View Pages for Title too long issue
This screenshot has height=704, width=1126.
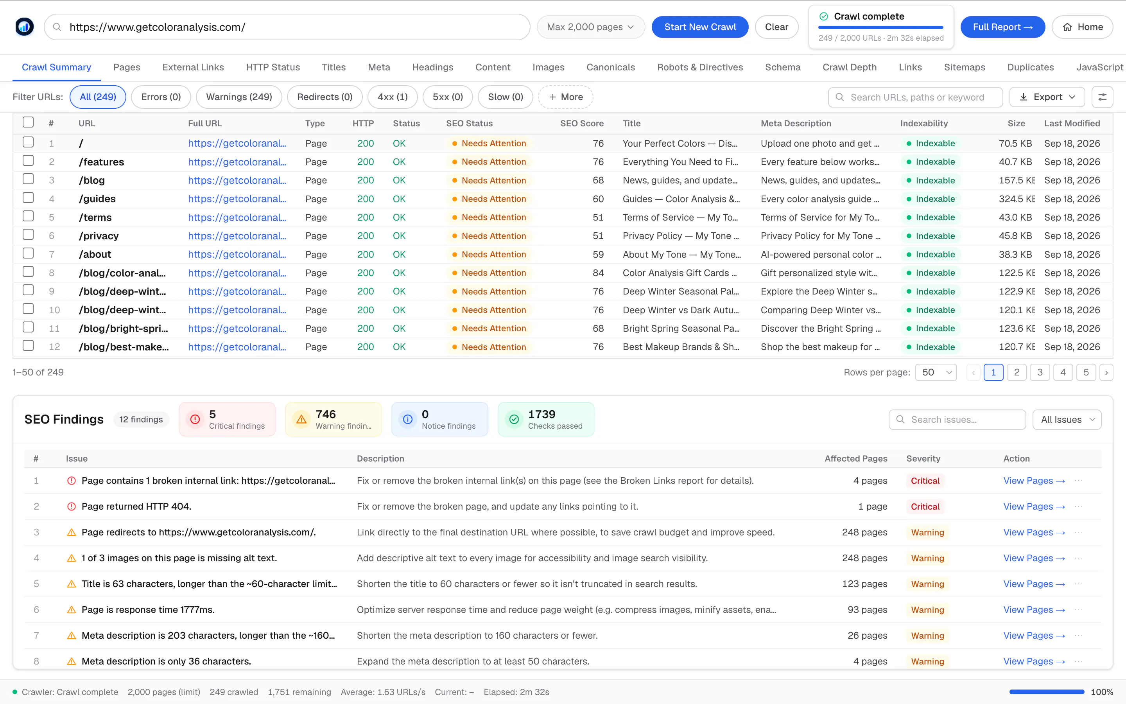tap(1034, 584)
